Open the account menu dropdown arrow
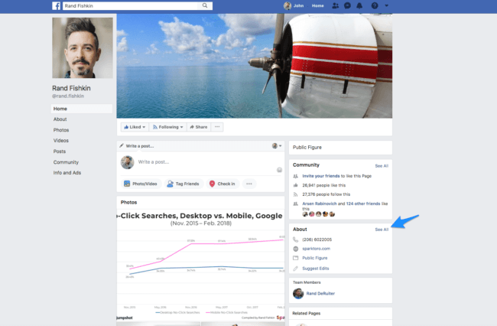497x326 pixels. [386, 5]
